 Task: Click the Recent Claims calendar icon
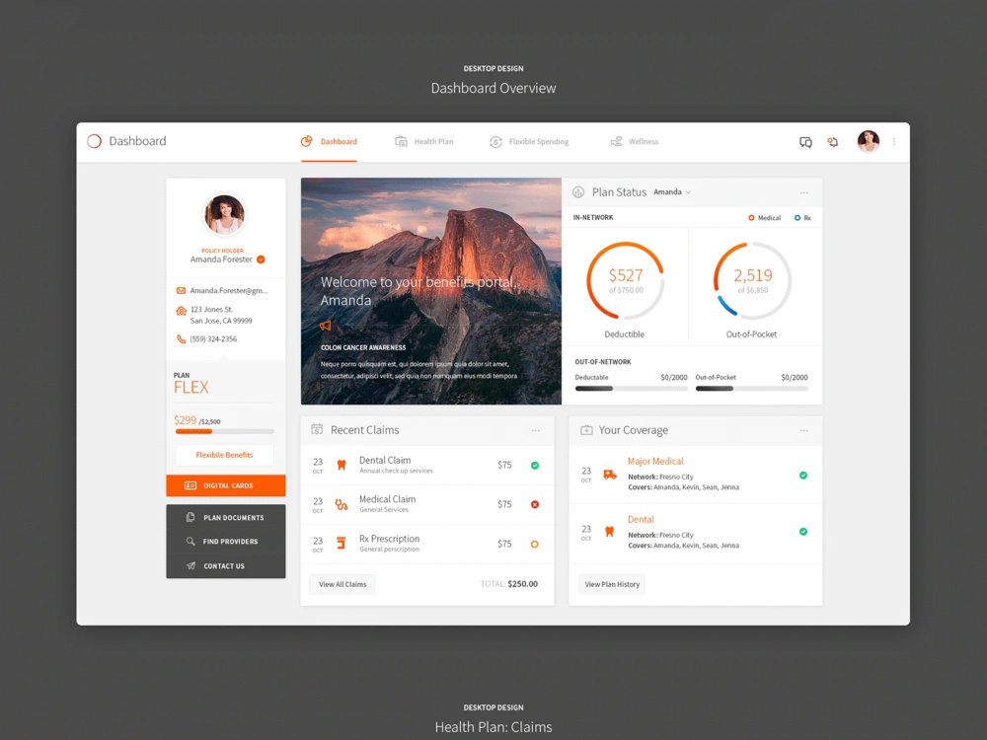click(x=317, y=430)
